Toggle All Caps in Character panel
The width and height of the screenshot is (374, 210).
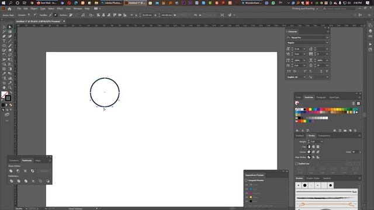289,71
